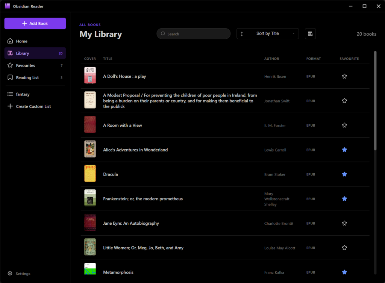Open the Sort by Title dropdown
Screen dimensions: 385x283
268,33
